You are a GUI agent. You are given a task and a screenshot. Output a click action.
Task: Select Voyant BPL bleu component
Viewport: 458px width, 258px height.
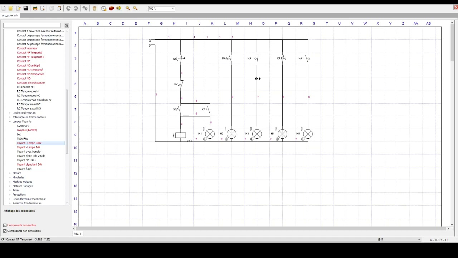coord(26,160)
